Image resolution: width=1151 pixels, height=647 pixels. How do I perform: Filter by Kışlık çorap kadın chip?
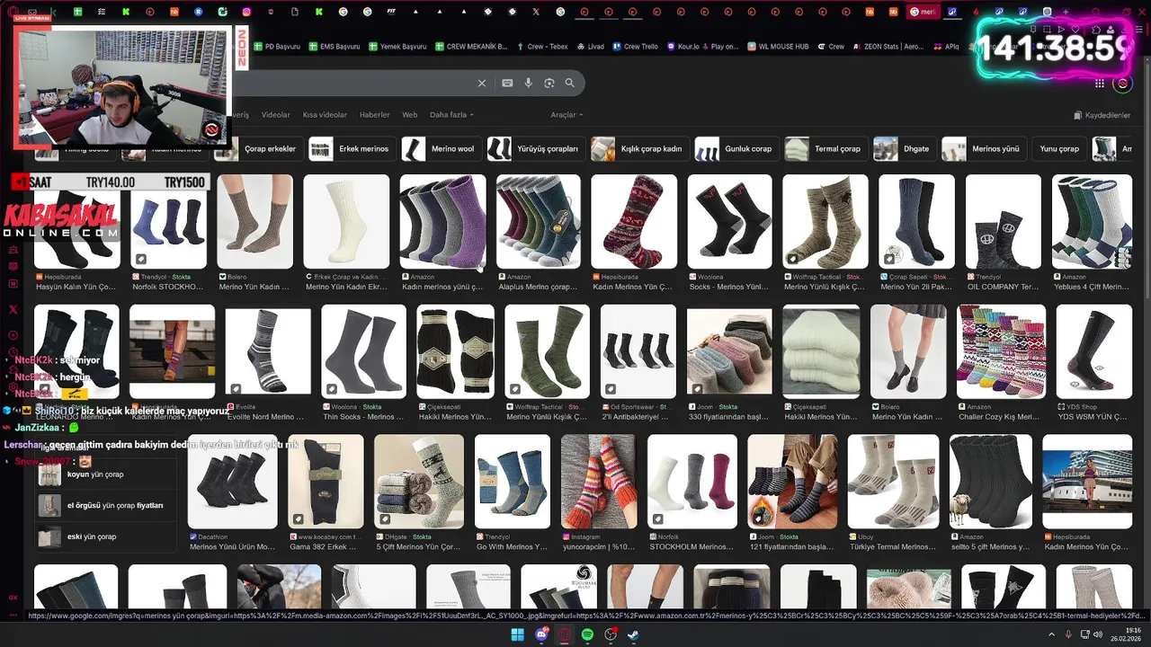point(639,149)
